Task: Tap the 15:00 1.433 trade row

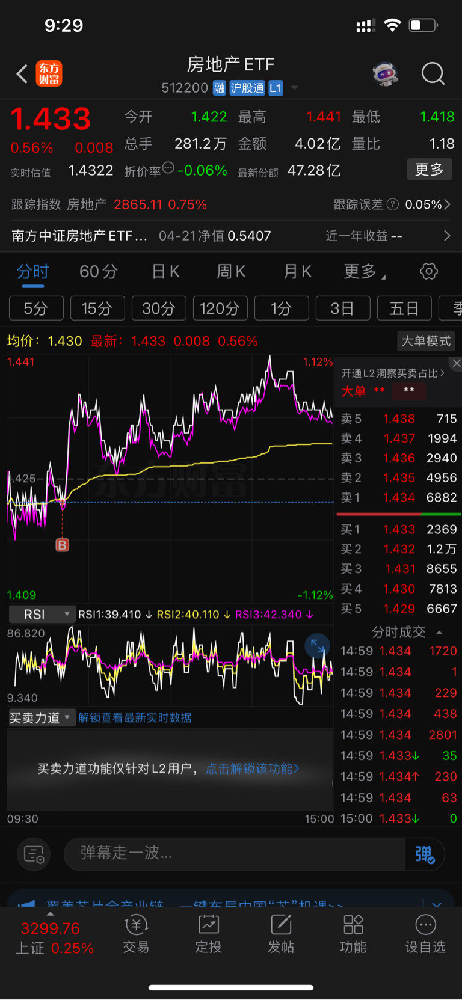Action: (x=399, y=818)
